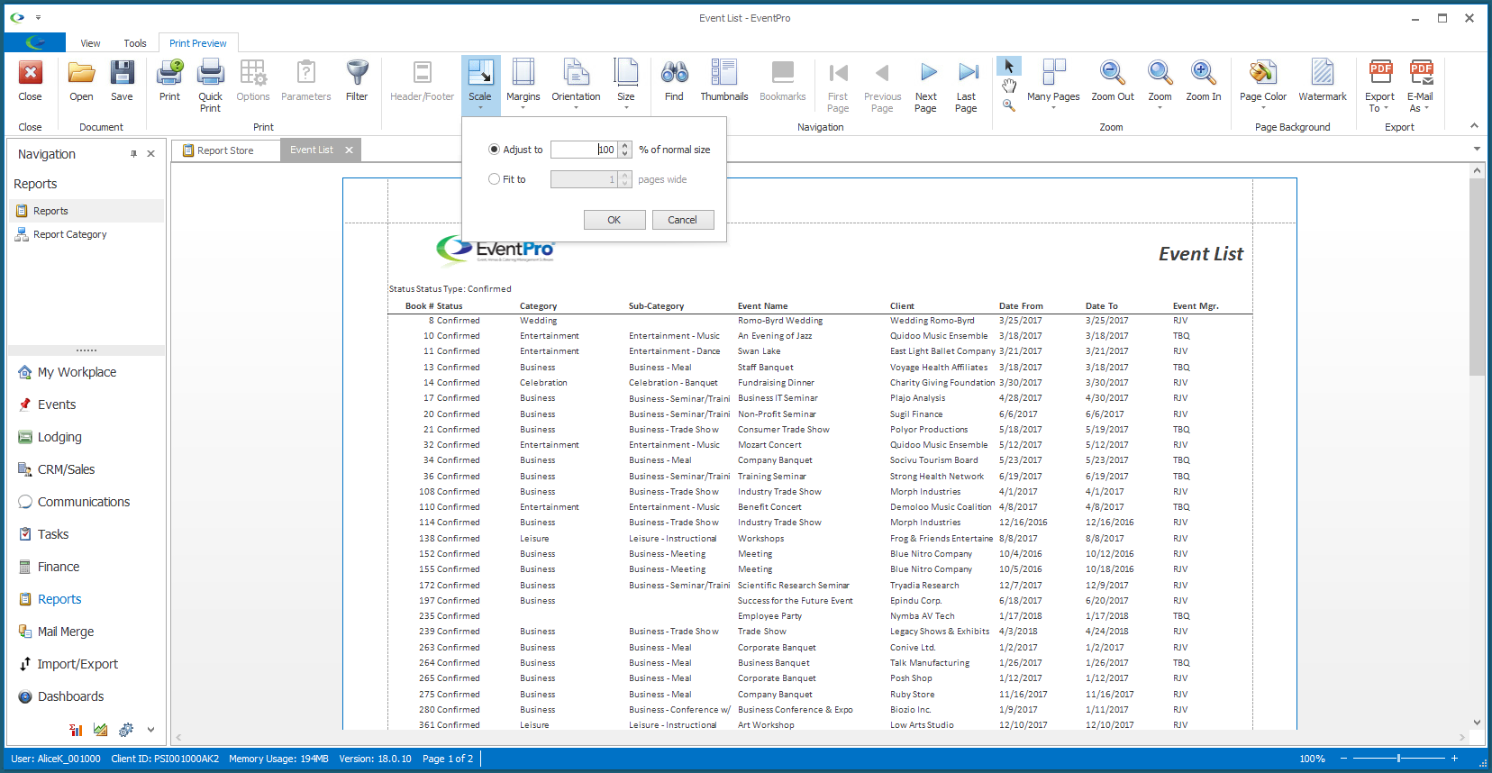
Task: Open the application menu button
Action: 35,42
